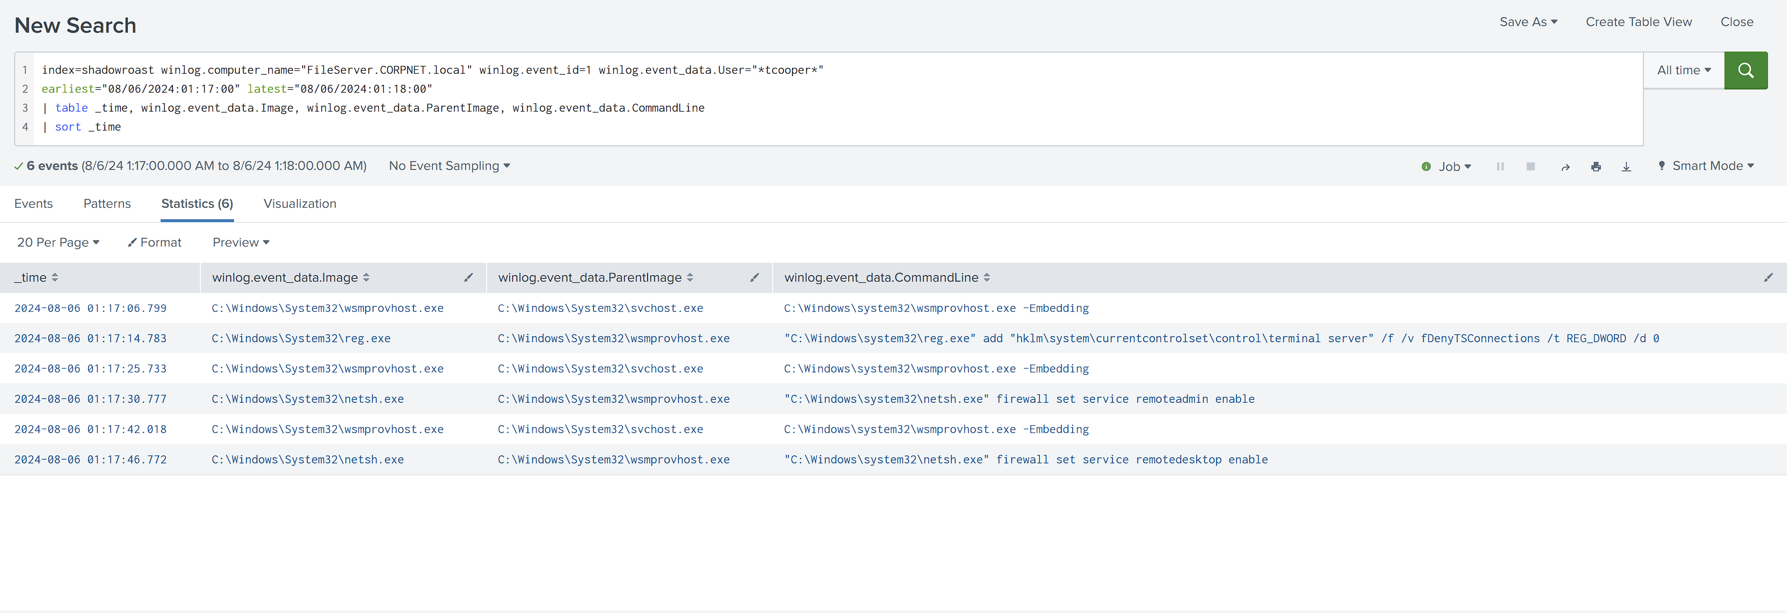Click the remotedesktop enable netsh command
This screenshot has width=1787, height=613.
1026,460
